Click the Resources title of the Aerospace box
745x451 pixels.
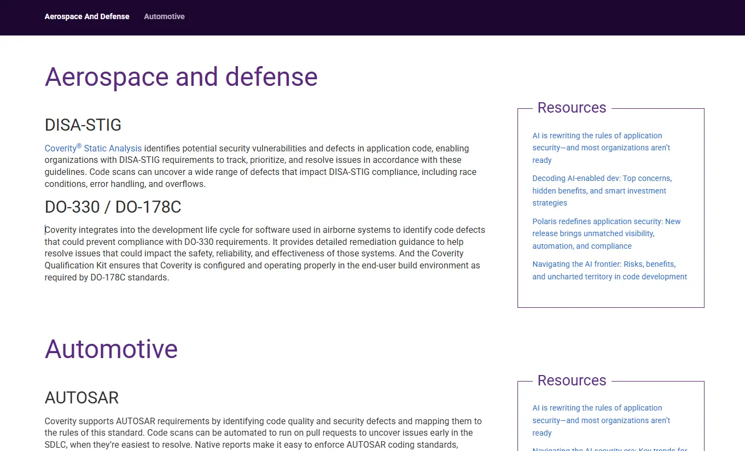coord(572,108)
